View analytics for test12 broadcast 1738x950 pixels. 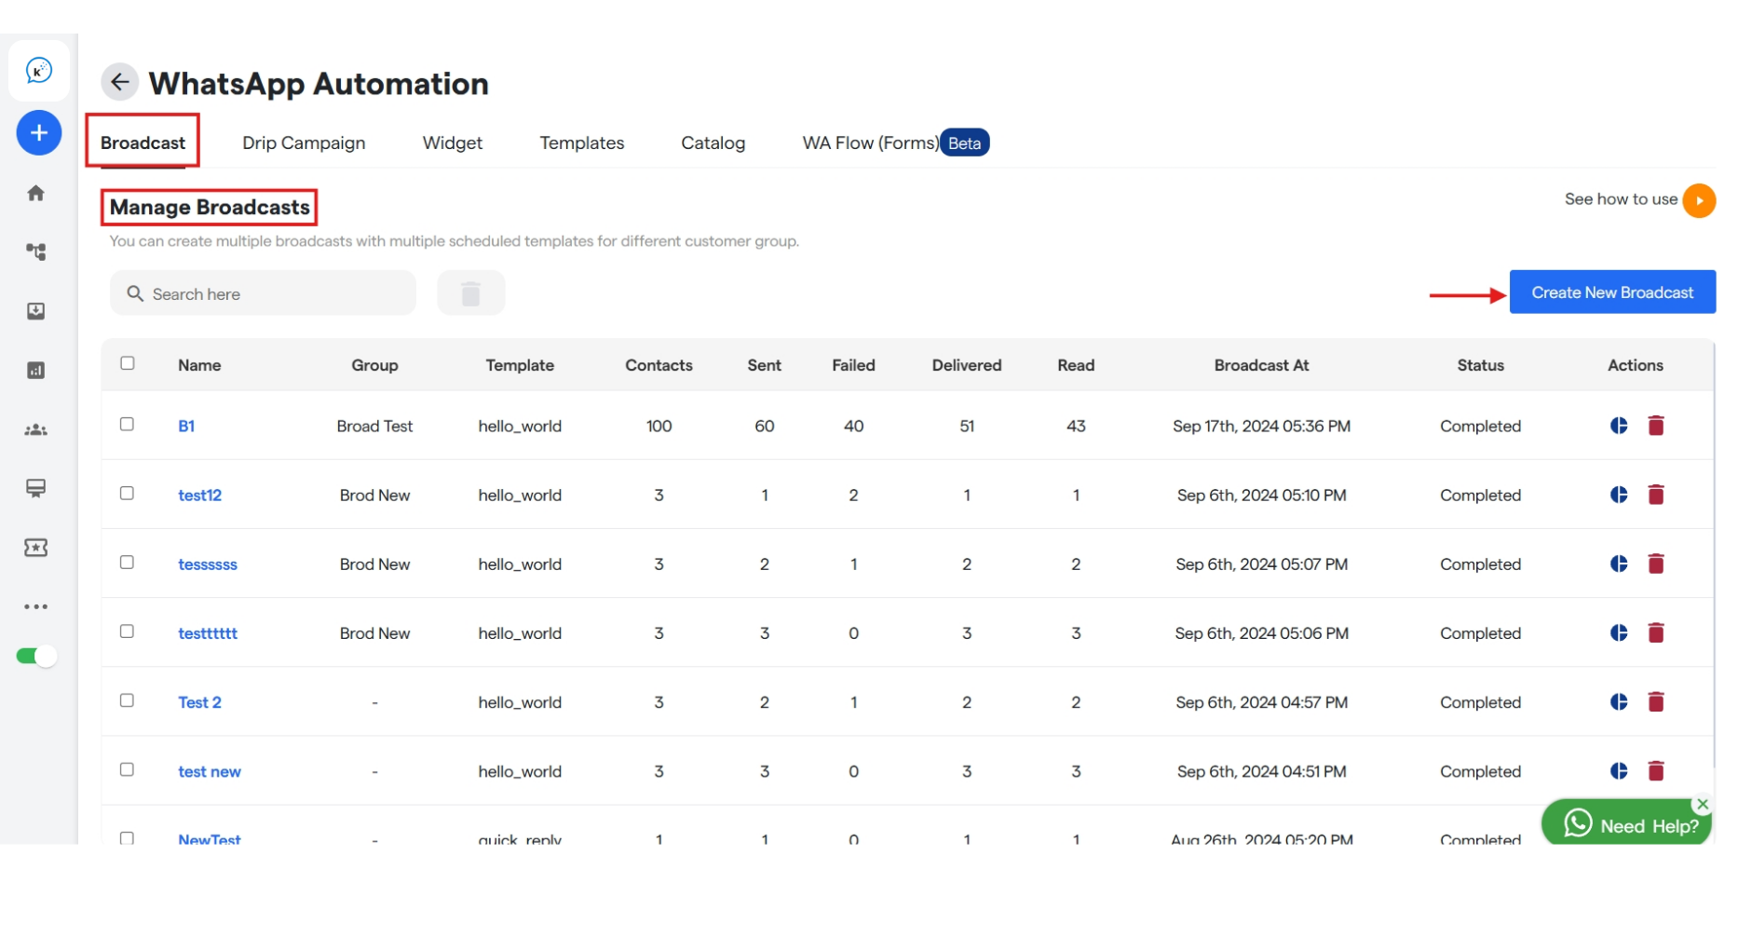[1619, 495]
